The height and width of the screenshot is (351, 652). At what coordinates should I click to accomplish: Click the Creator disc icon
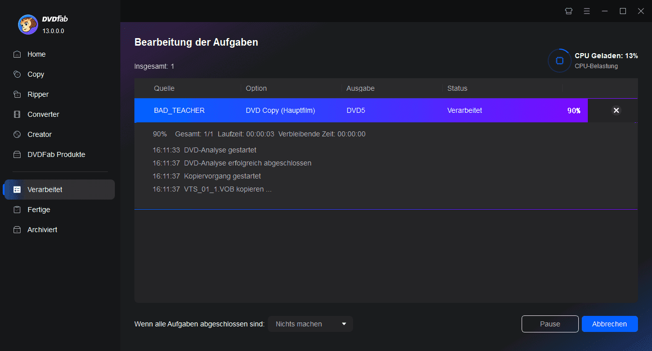pyautogui.click(x=18, y=134)
